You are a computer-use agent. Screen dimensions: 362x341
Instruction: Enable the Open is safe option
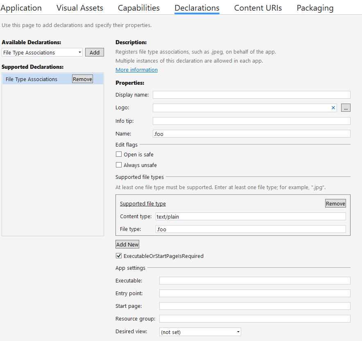pyautogui.click(x=119, y=154)
